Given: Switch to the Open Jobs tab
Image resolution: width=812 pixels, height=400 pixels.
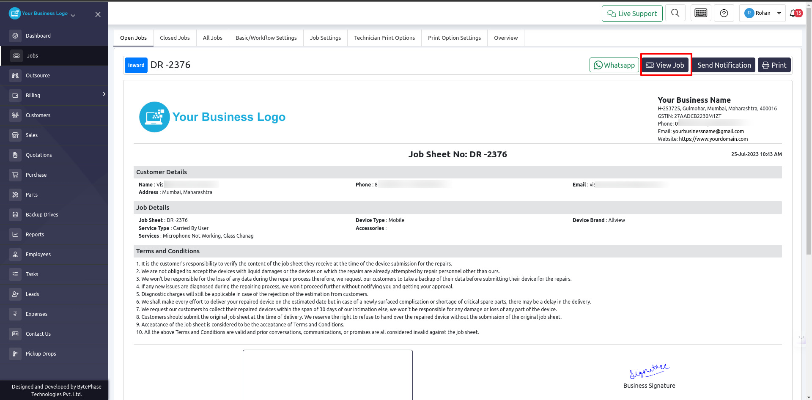Looking at the screenshot, I should pyautogui.click(x=134, y=38).
